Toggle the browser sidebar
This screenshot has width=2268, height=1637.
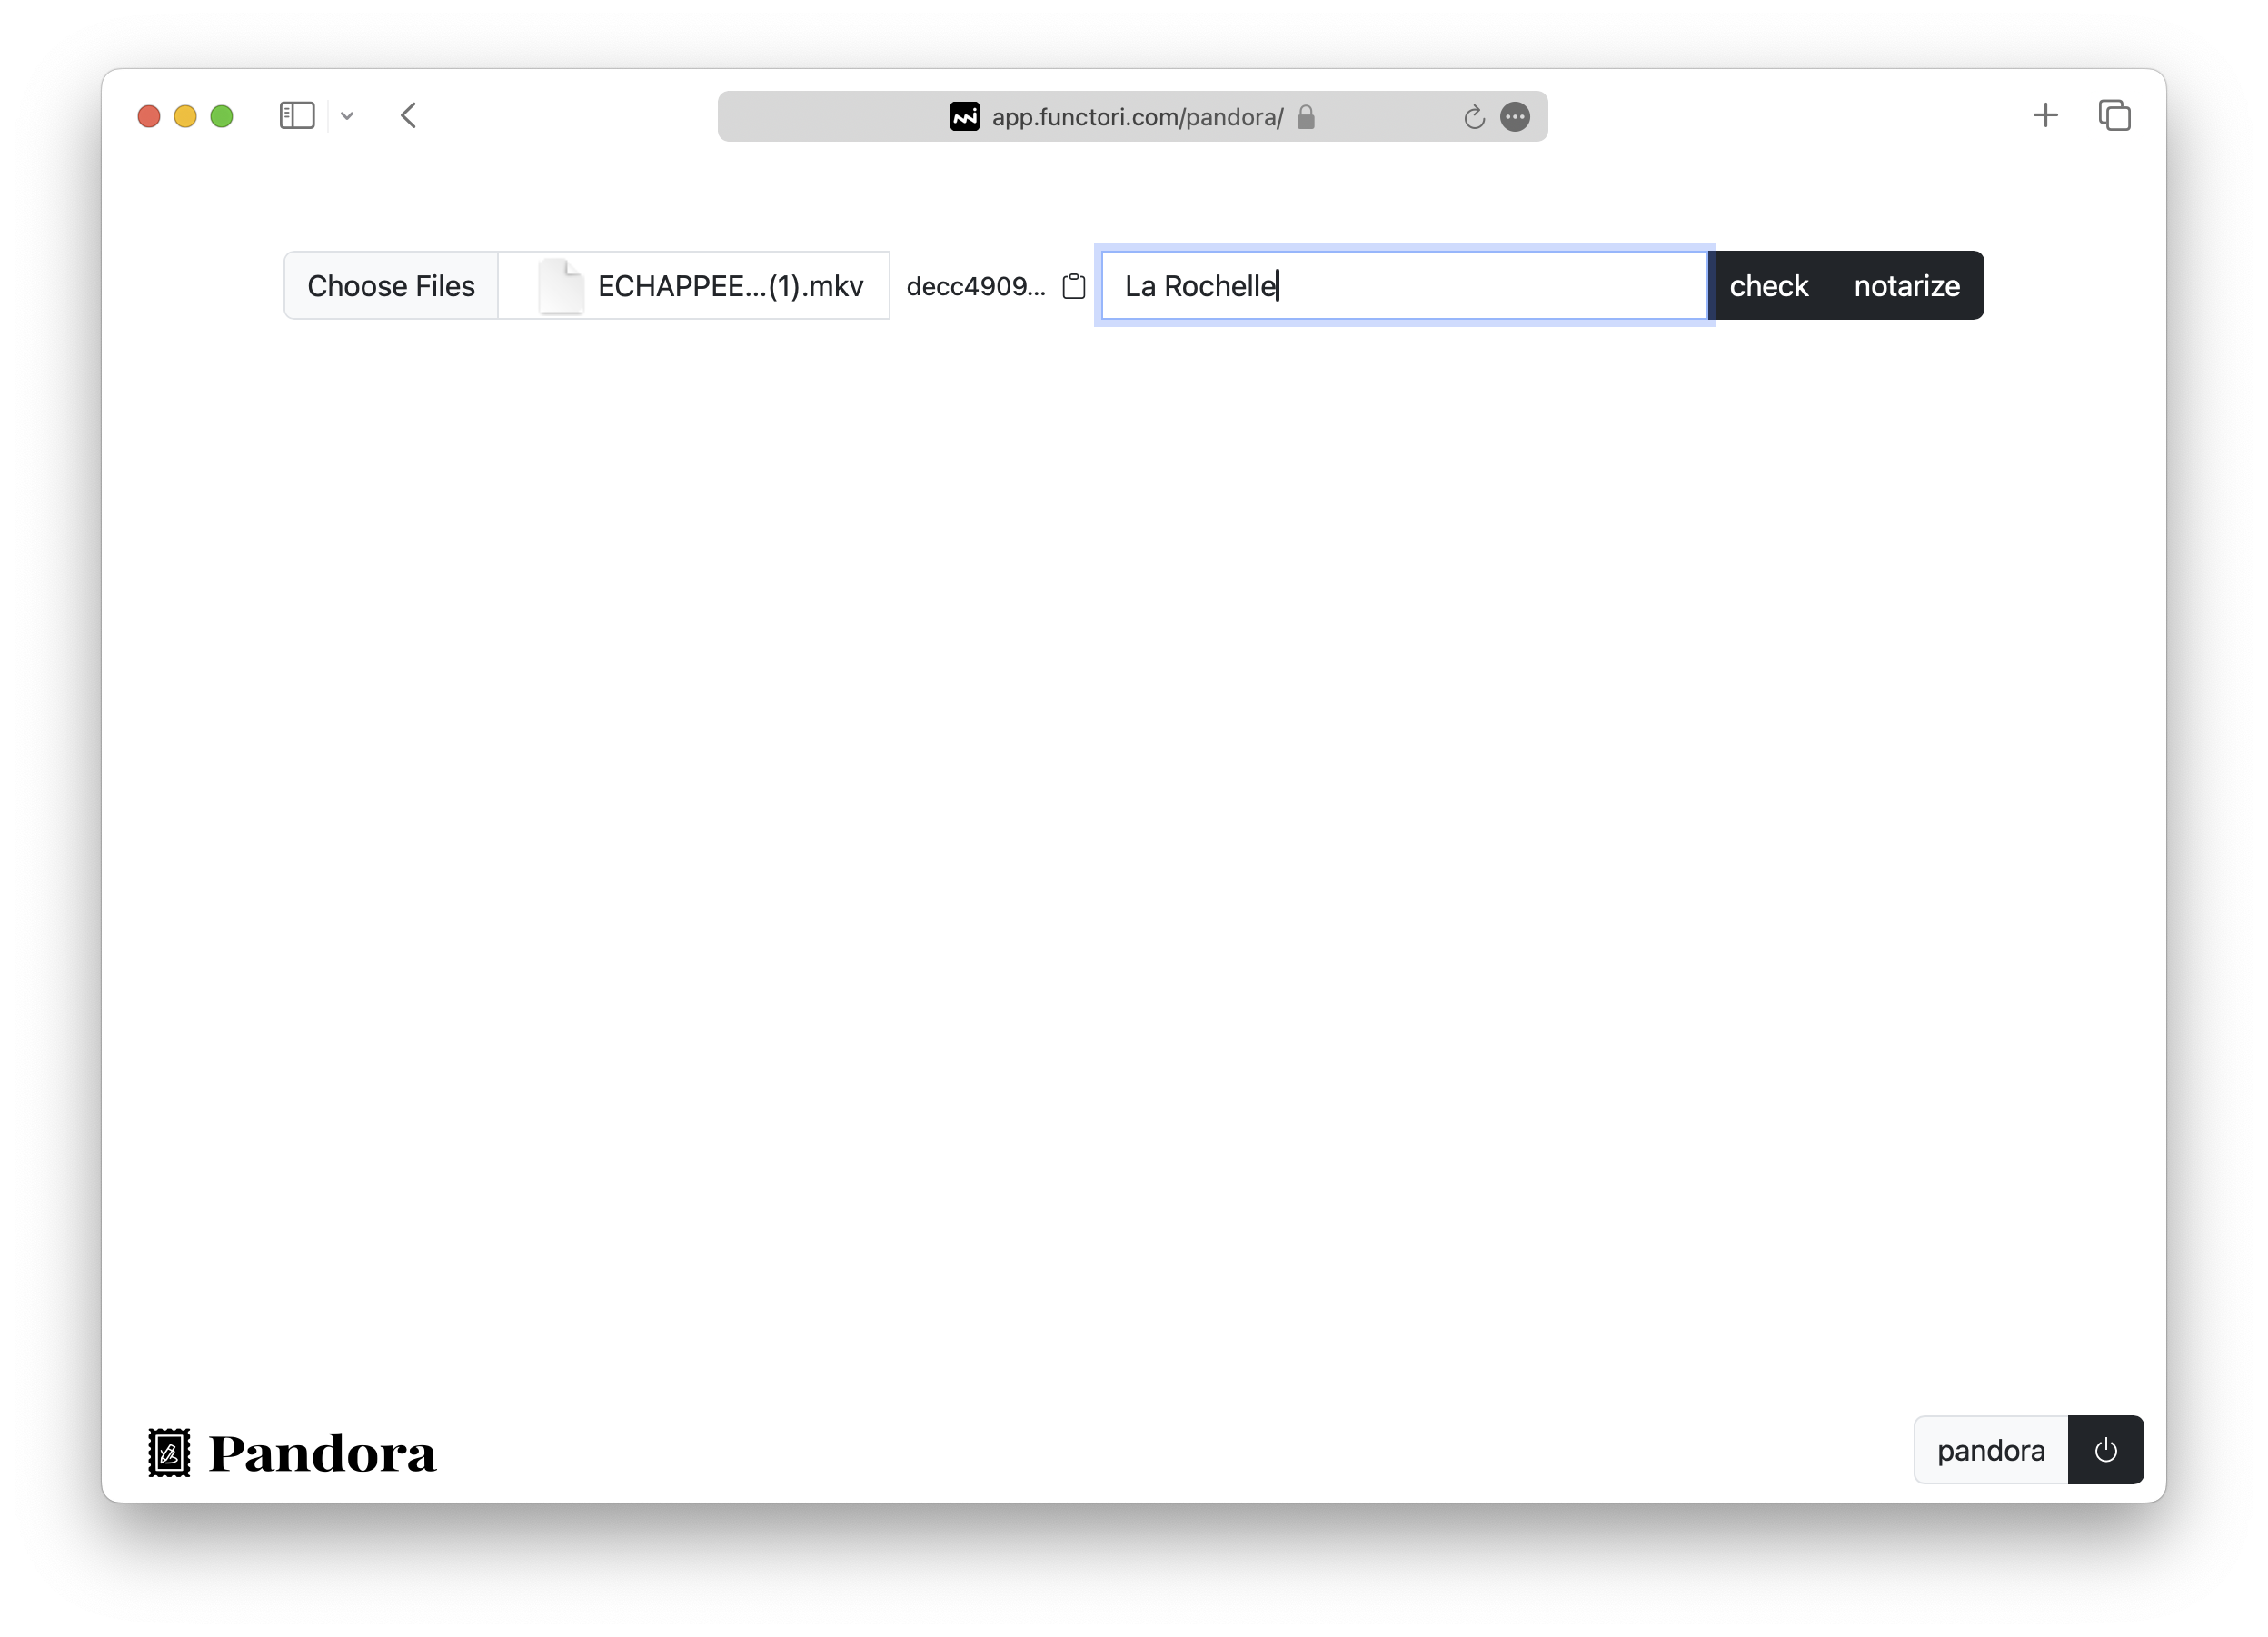pos(295,115)
